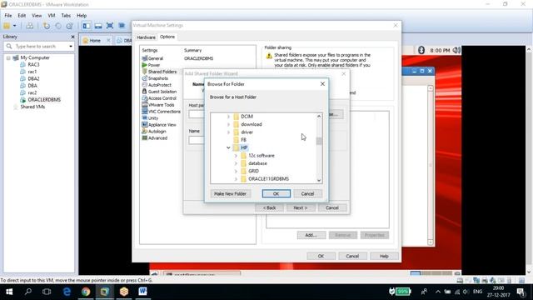Click Make New Folder button
Screen dimensions: 533x300
(x=230, y=193)
